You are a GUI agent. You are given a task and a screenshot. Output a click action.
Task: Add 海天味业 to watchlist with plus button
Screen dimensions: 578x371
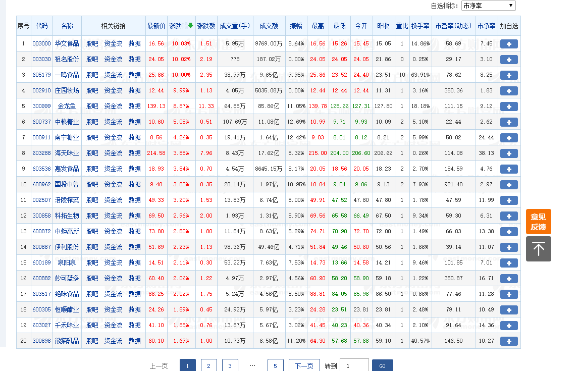509,153
